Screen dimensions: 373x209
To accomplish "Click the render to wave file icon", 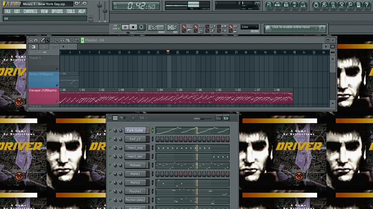I will [333, 5].
